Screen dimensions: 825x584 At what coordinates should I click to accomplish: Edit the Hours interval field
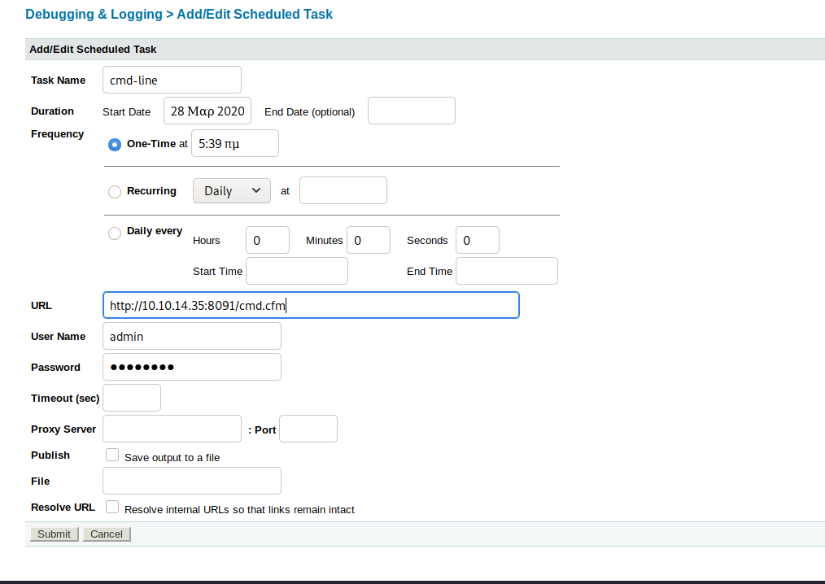tap(267, 240)
